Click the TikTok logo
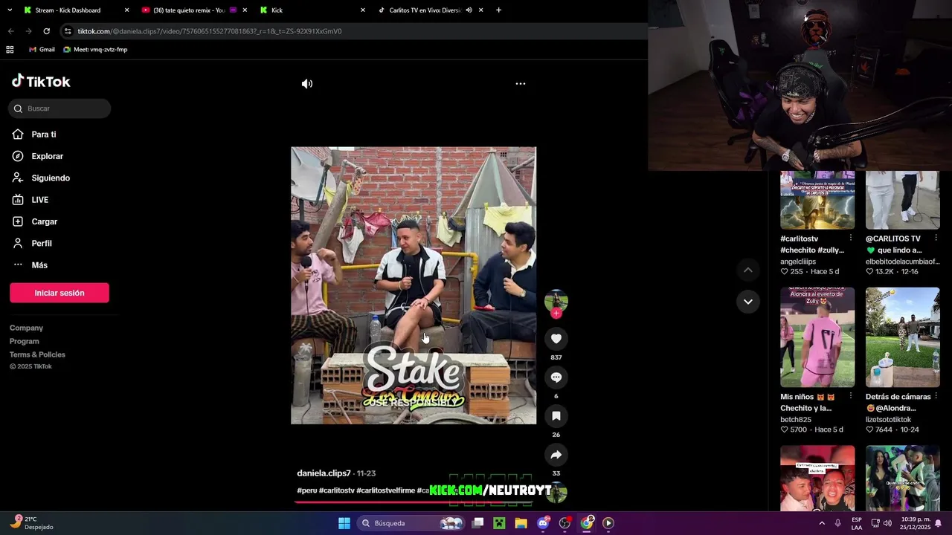This screenshot has width=952, height=535. (x=41, y=82)
